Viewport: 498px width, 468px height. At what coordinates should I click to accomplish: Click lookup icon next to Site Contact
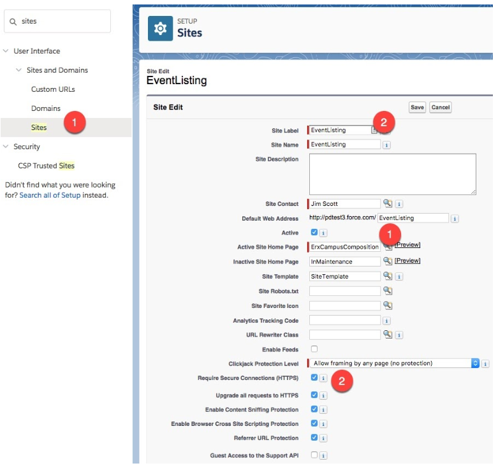click(x=387, y=204)
